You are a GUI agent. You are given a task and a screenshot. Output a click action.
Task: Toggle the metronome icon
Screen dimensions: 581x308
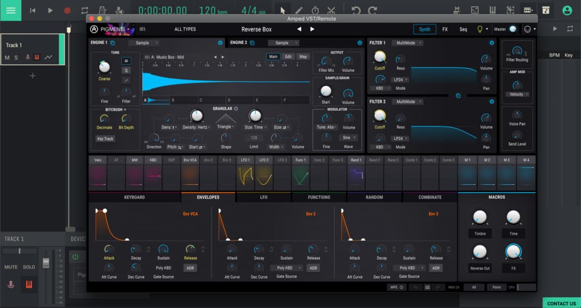click(x=103, y=10)
